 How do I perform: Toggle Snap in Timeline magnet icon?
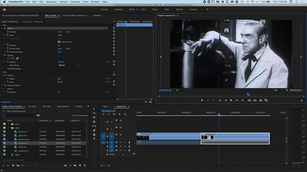(x=109, y=114)
